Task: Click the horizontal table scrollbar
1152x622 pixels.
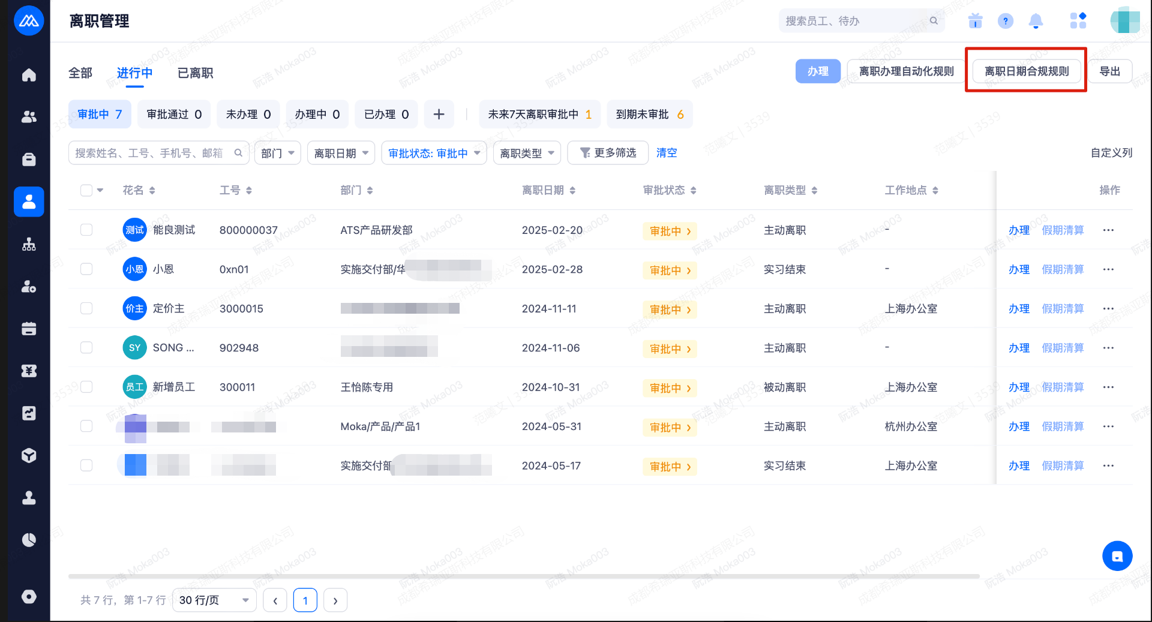Action: (x=524, y=576)
